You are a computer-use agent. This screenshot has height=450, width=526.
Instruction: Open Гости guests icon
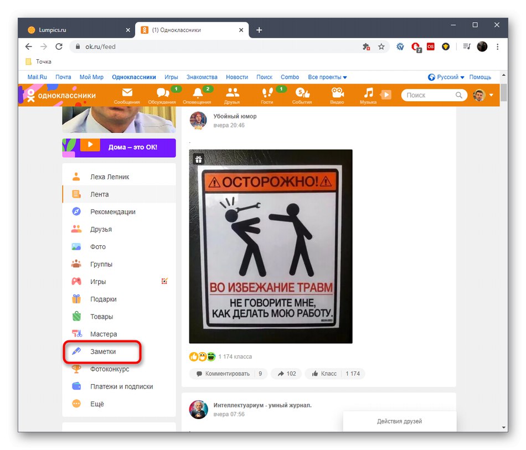pyautogui.click(x=267, y=96)
